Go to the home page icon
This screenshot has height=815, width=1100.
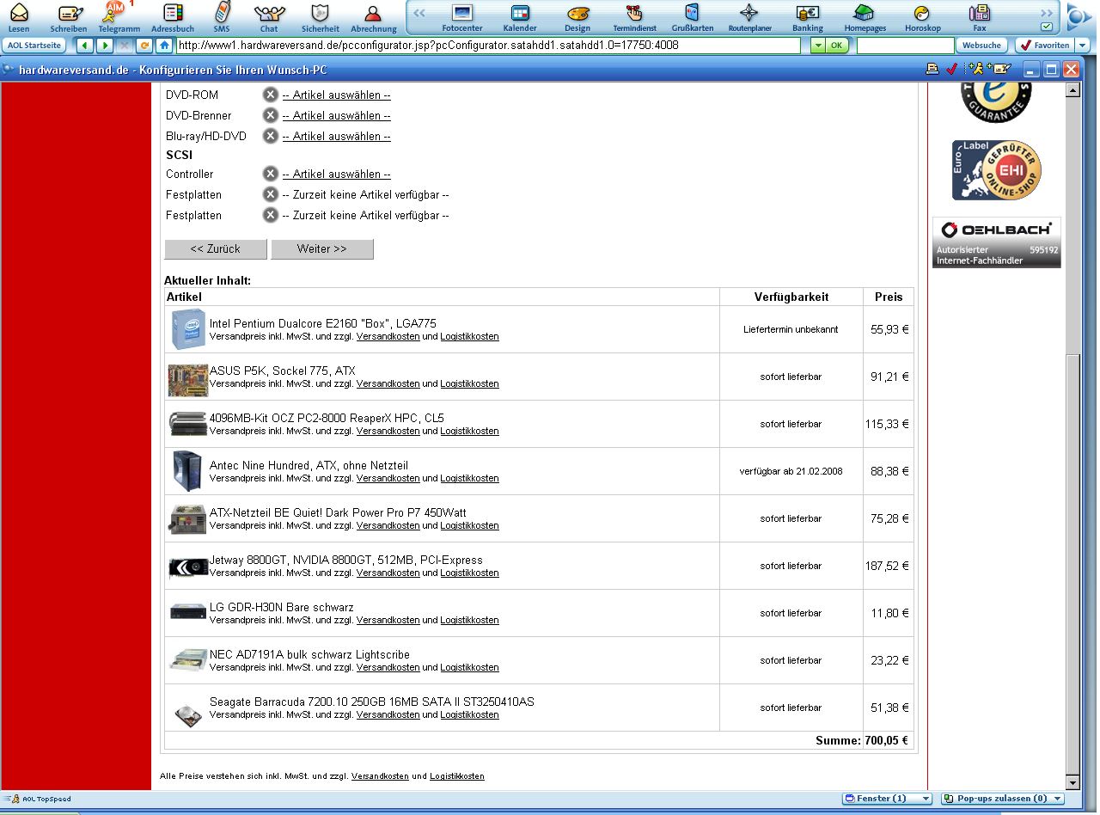click(164, 45)
